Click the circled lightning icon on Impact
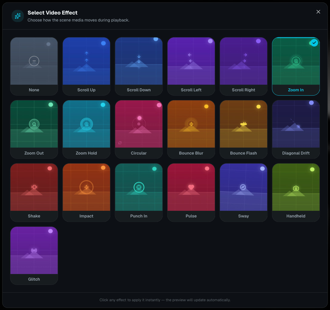 click(86, 187)
